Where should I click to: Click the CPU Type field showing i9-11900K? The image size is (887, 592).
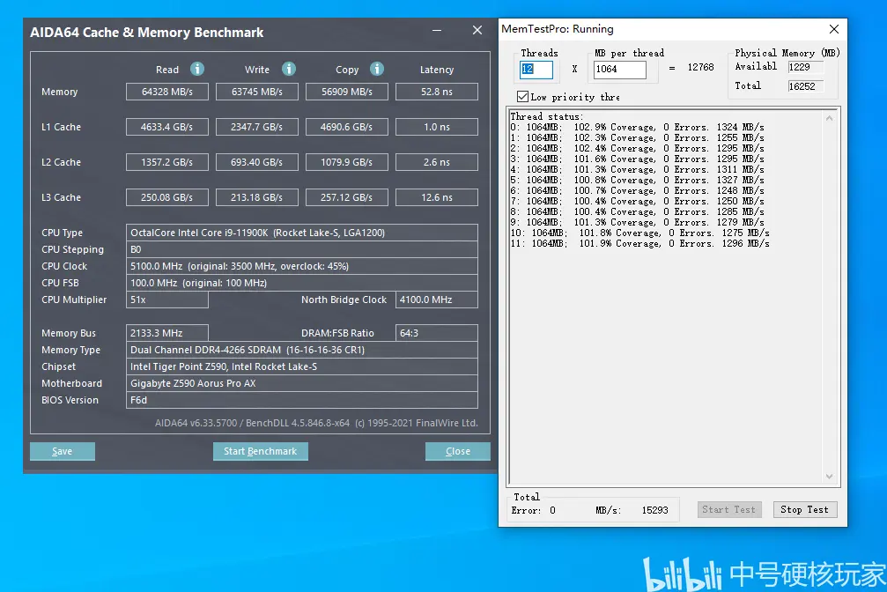tap(302, 233)
